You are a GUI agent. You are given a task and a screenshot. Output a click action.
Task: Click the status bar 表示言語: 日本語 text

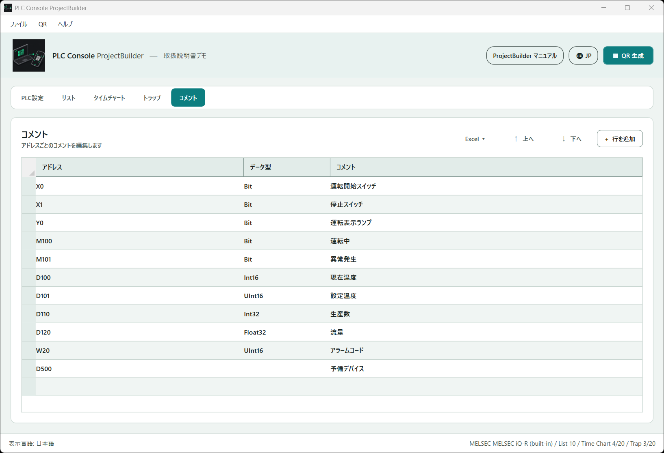point(31,443)
